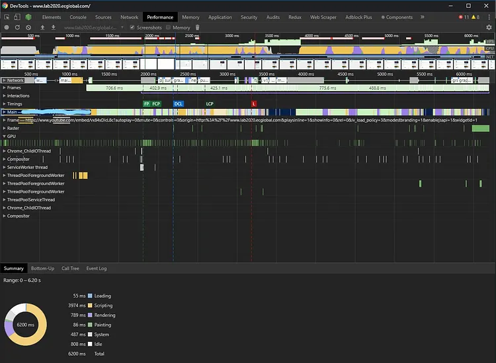Open the top Memory panel tab
Image resolution: width=496 pixels, height=363 pixels.
coord(190,17)
